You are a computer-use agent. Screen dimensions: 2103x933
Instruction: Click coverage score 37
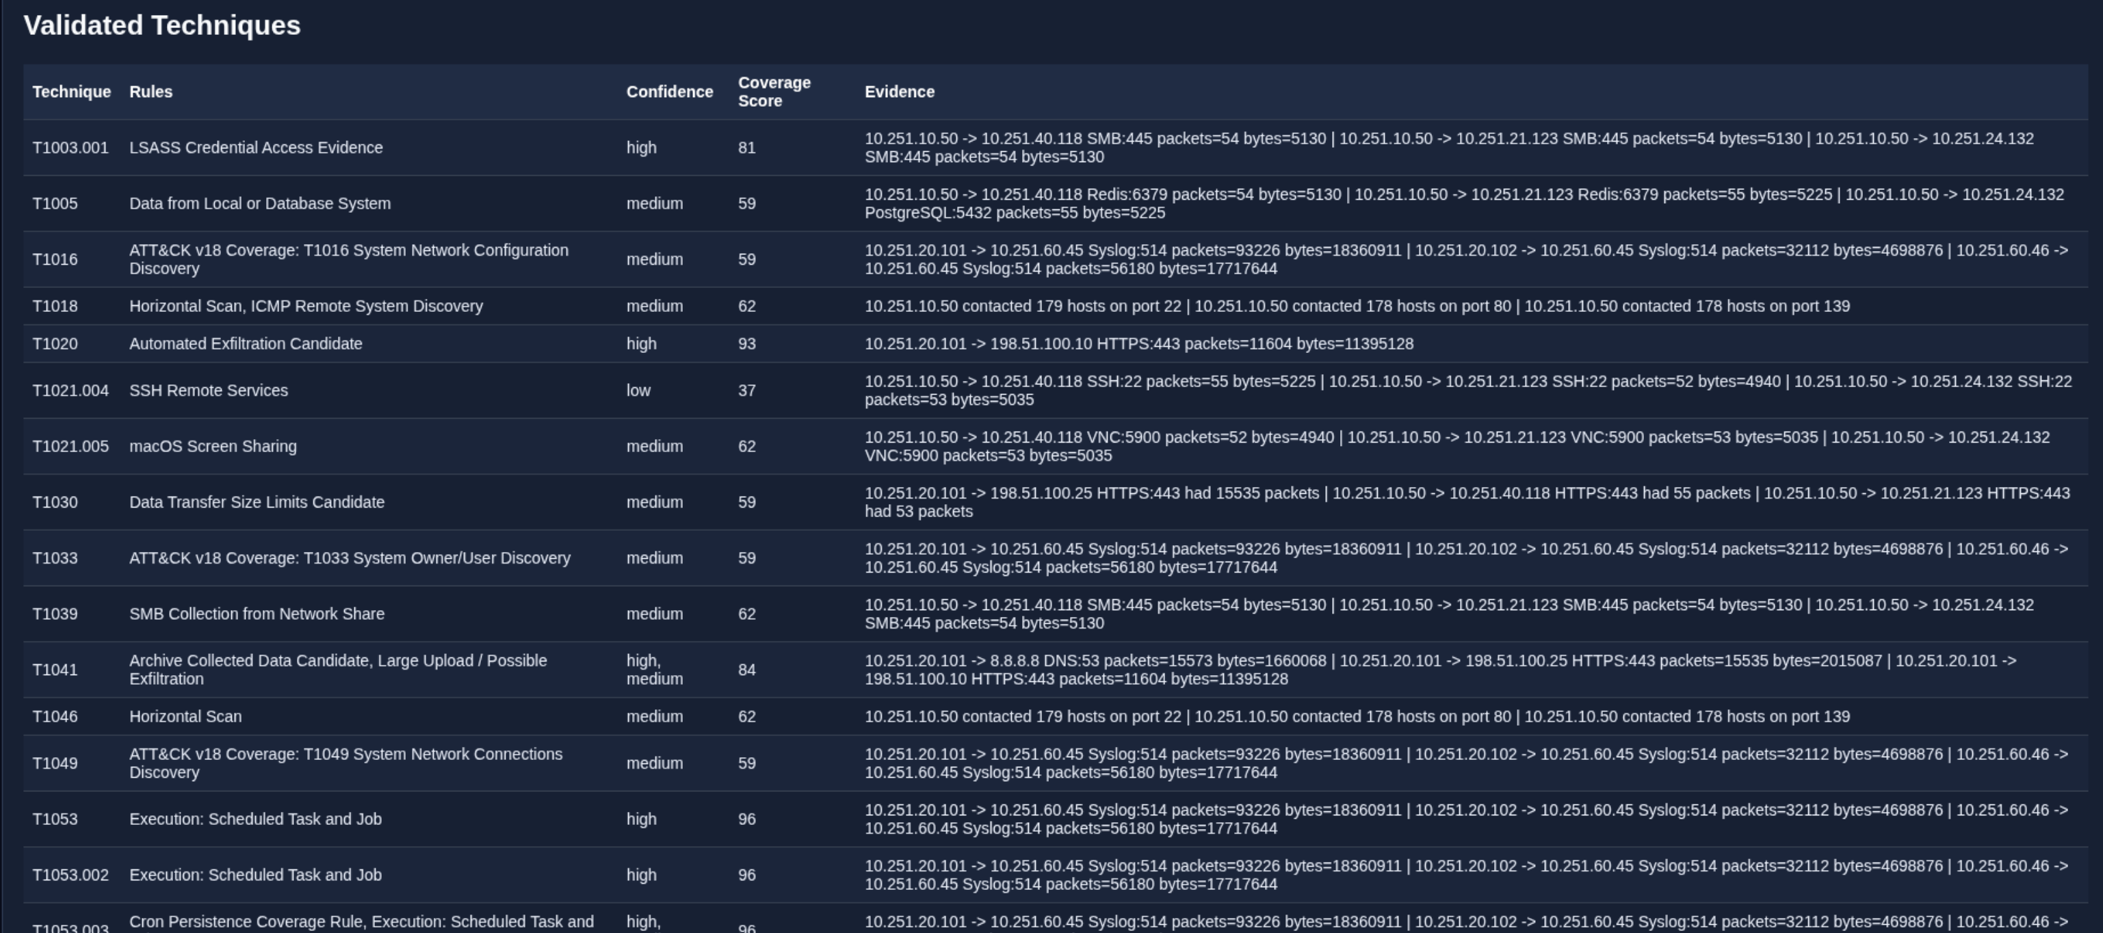(x=747, y=391)
